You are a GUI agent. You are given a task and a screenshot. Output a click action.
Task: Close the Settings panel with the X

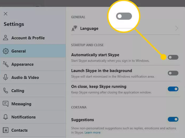click(6, 14)
